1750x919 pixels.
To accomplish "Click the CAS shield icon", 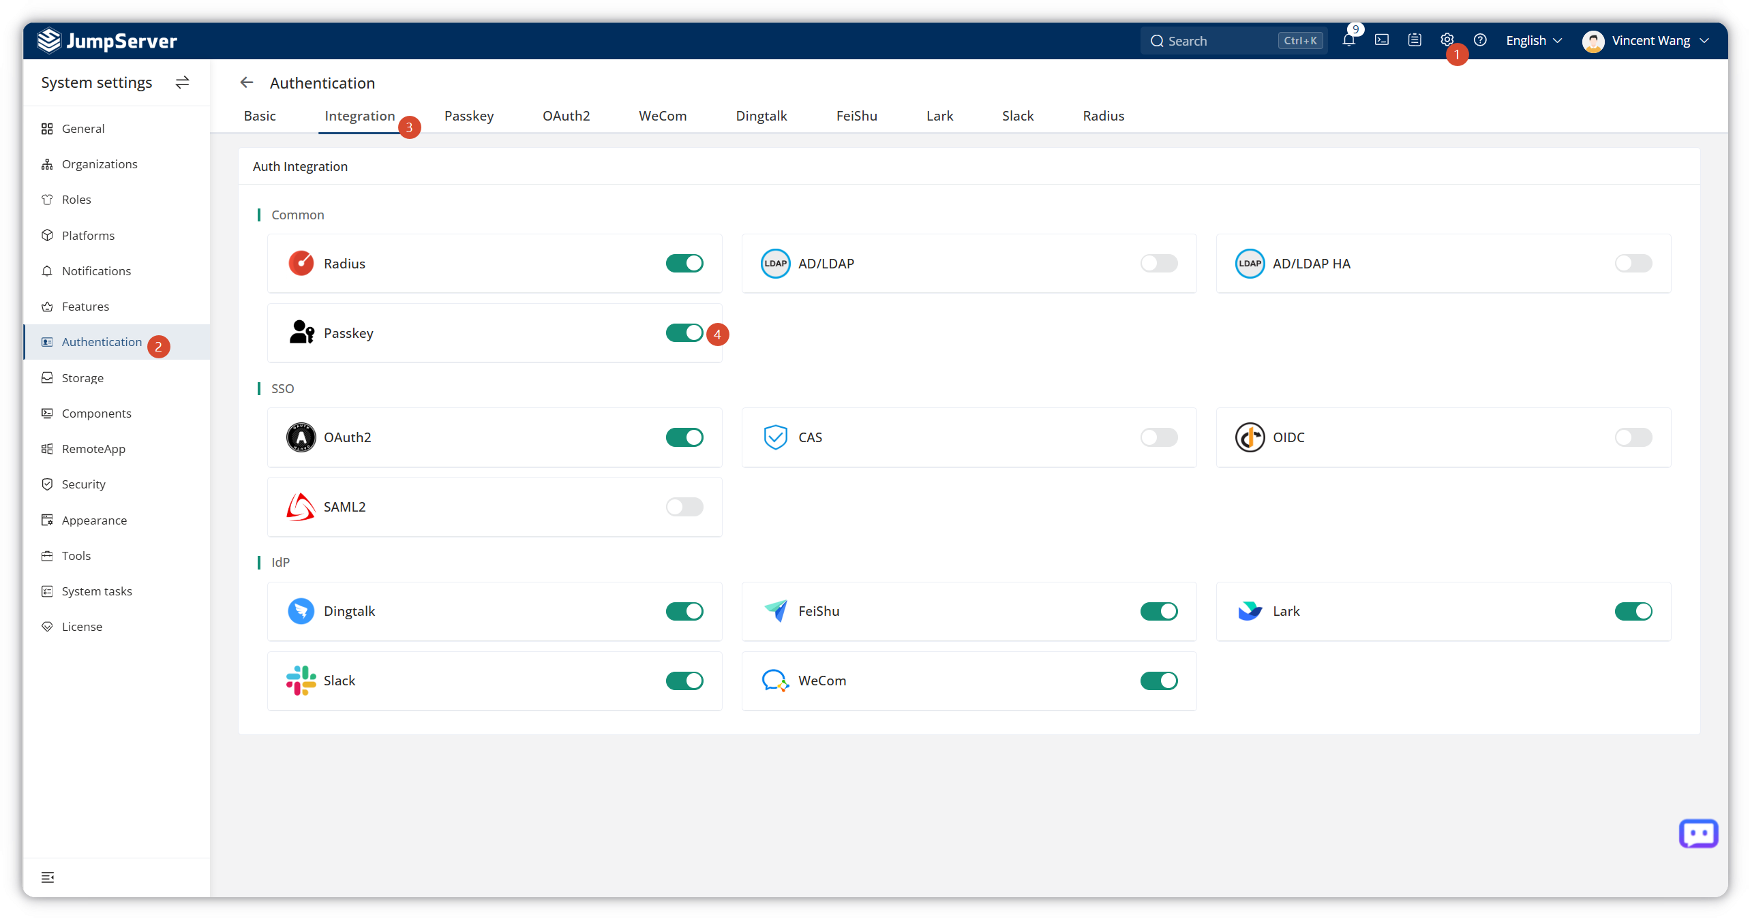I will 775,437.
